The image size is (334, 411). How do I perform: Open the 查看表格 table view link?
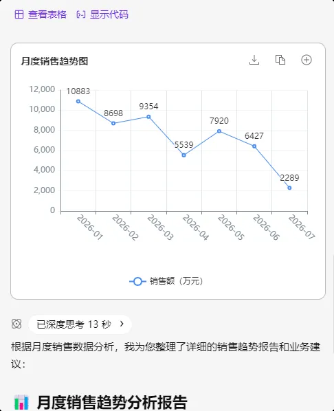tap(41, 14)
